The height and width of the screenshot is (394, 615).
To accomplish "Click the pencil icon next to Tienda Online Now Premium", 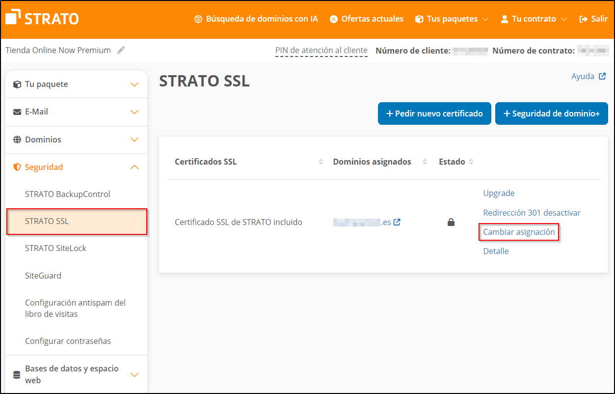I will tap(121, 50).
